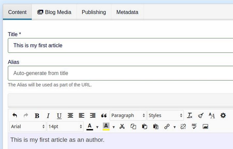Toggle italic text style
This screenshot has height=149, width=233.
click(48, 116)
